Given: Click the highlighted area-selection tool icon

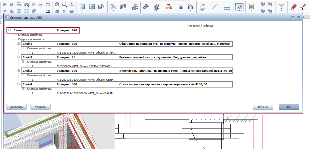Looking at the screenshot, I should 239,7.
